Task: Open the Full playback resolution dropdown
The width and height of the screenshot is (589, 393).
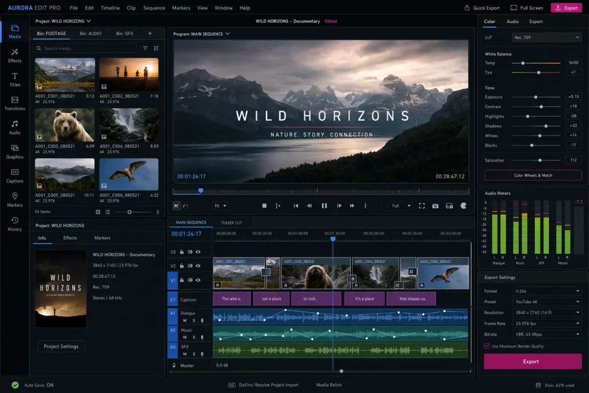Action: pyautogui.click(x=401, y=206)
